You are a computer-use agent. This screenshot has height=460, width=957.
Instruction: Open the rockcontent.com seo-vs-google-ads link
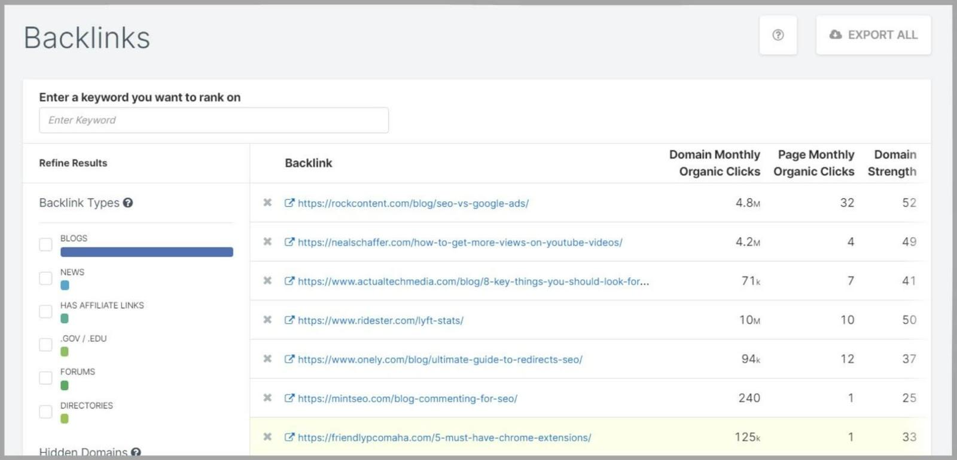pos(413,204)
